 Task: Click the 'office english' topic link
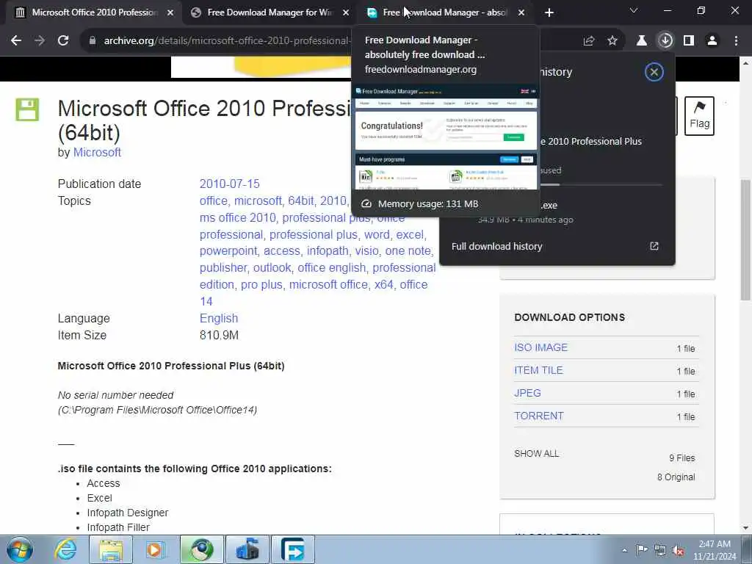pyautogui.click(x=331, y=267)
